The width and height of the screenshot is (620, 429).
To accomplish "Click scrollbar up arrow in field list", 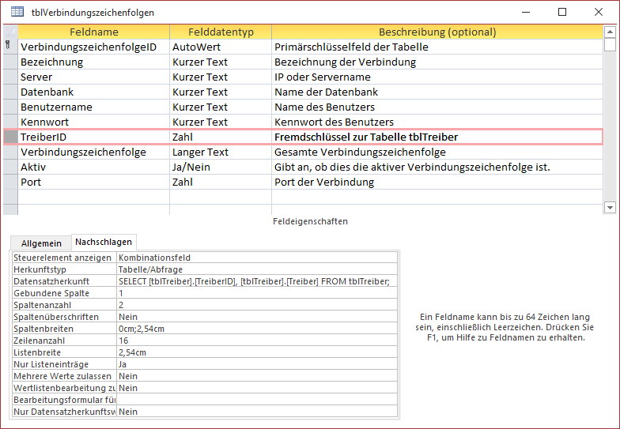I will point(611,32).
